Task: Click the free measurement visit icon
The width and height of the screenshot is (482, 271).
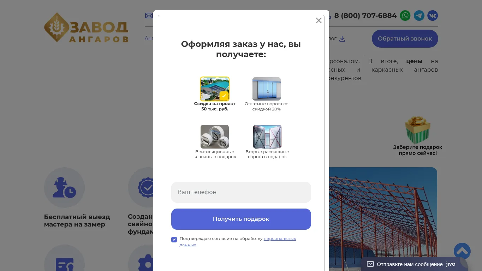Action: click(x=64, y=187)
